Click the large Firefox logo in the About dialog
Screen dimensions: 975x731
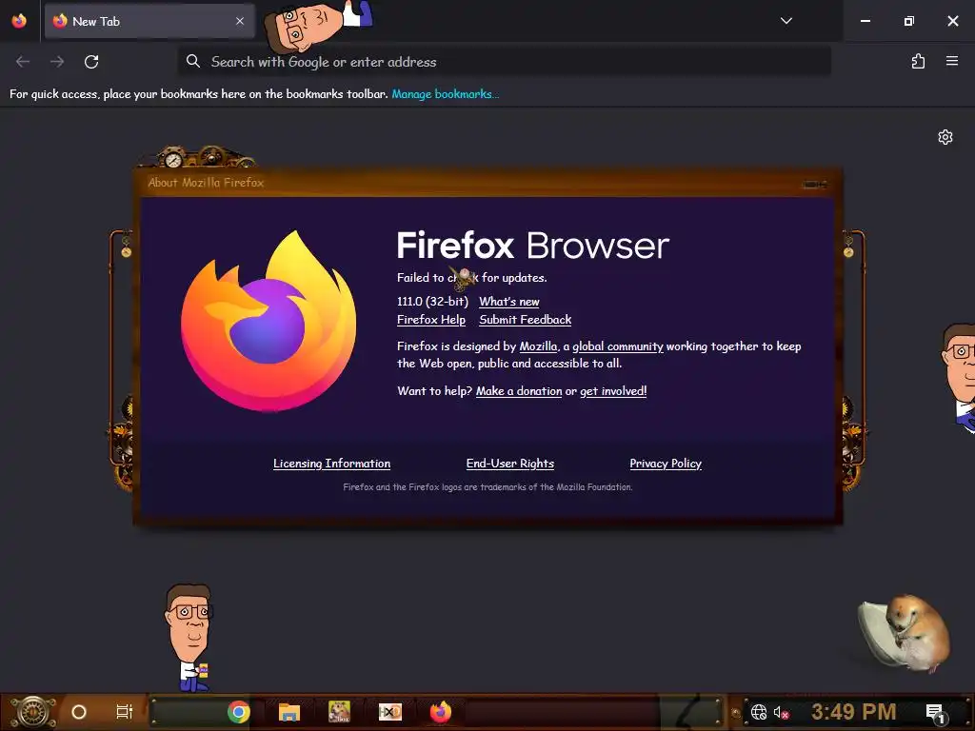(x=269, y=321)
